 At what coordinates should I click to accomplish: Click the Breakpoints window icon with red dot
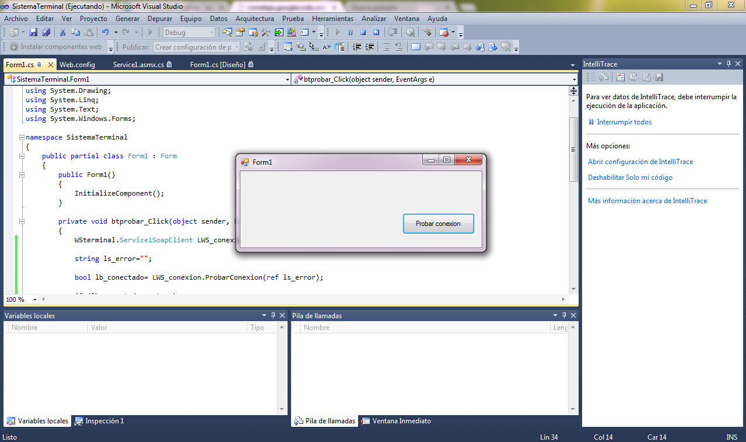444,33
